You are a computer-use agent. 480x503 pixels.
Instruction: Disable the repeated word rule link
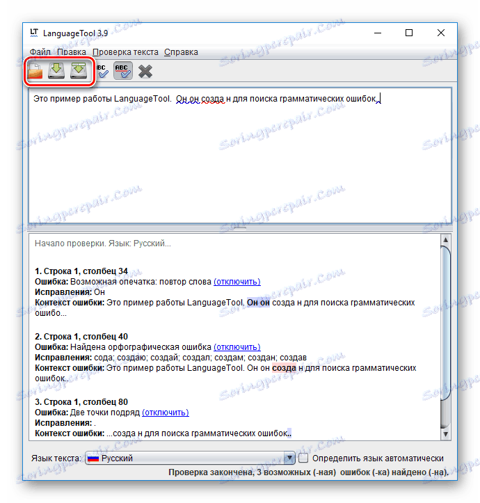237,282
